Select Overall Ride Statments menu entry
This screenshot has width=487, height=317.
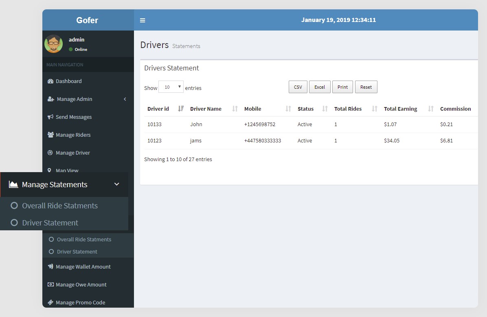coord(60,206)
